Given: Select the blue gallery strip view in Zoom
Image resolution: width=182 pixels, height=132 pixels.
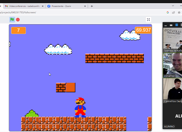Looking at the screenshot, I should tap(177, 25).
